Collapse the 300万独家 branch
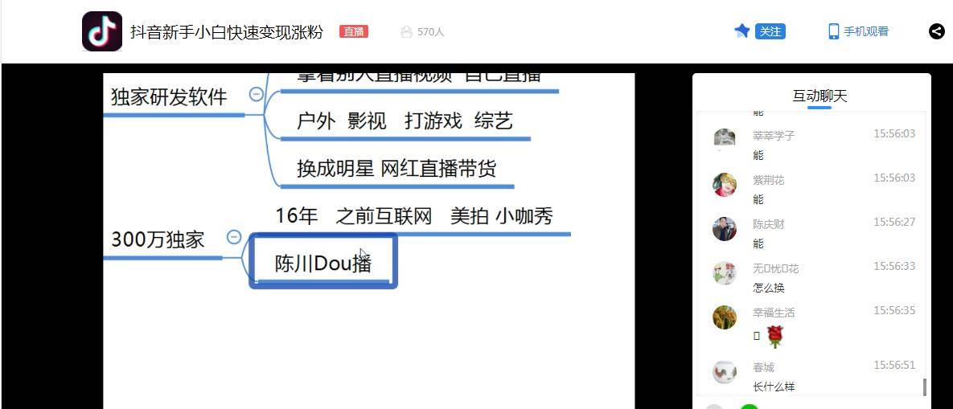953x409 pixels. pos(234,237)
